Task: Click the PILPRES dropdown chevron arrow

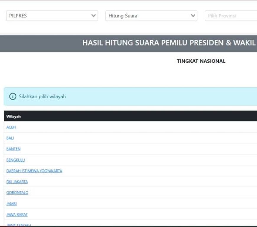Action: [x=94, y=16]
